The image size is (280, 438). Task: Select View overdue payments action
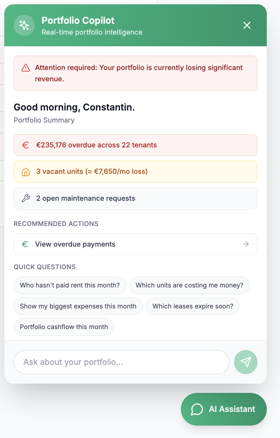(135, 244)
